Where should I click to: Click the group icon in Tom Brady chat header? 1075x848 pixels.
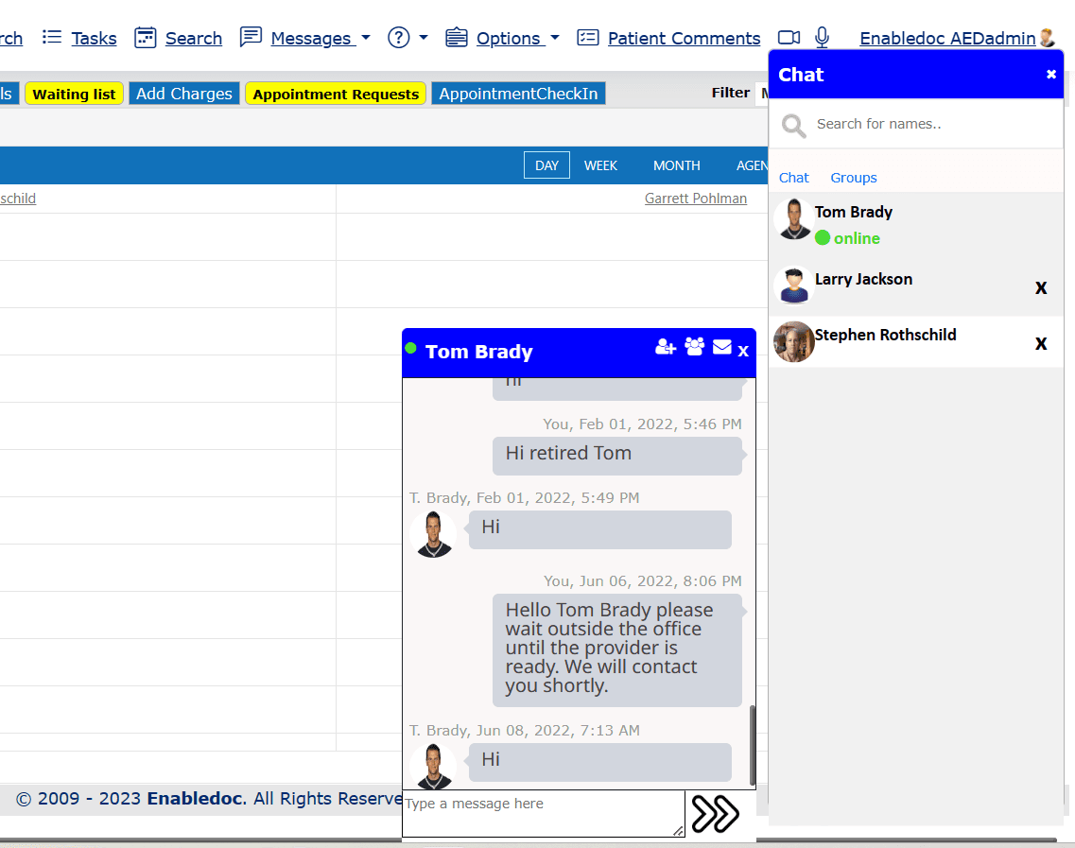(x=695, y=348)
